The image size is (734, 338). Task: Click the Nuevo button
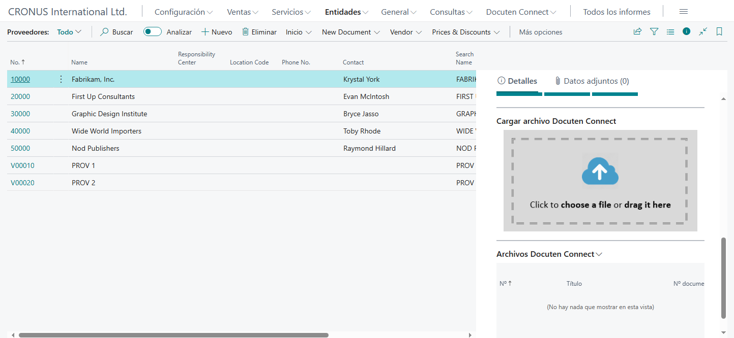pos(217,32)
